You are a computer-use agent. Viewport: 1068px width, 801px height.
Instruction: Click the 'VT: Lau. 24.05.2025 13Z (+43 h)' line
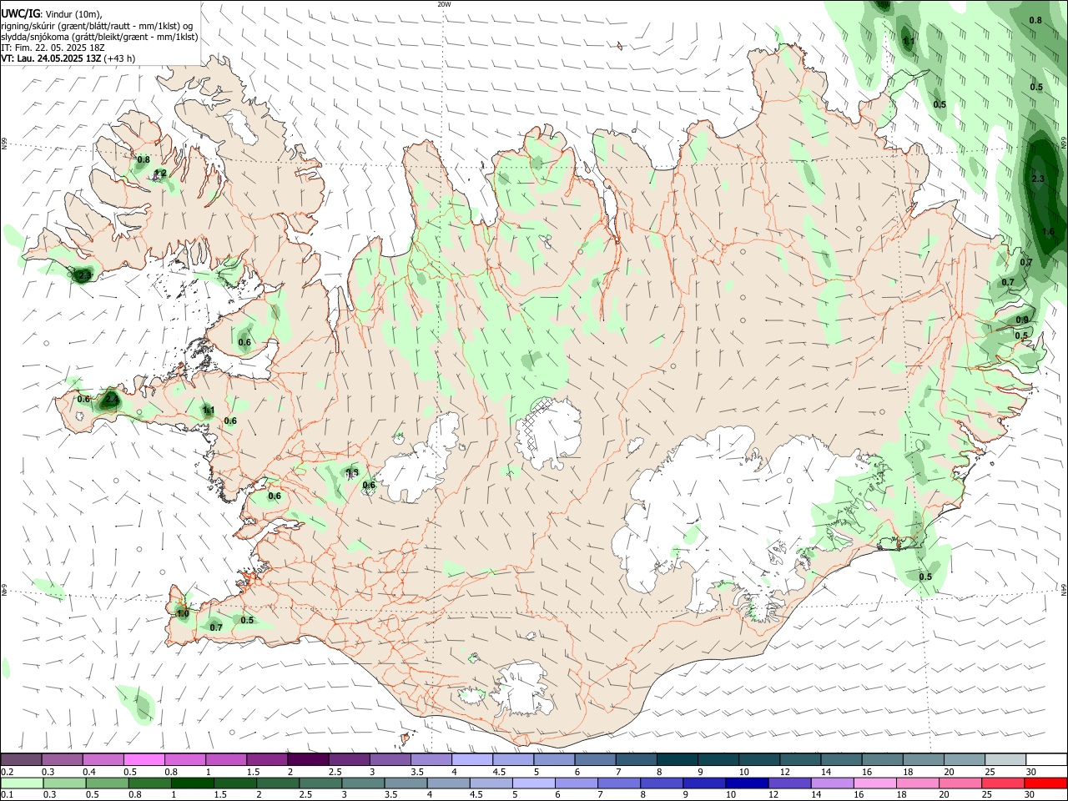tap(68, 58)
